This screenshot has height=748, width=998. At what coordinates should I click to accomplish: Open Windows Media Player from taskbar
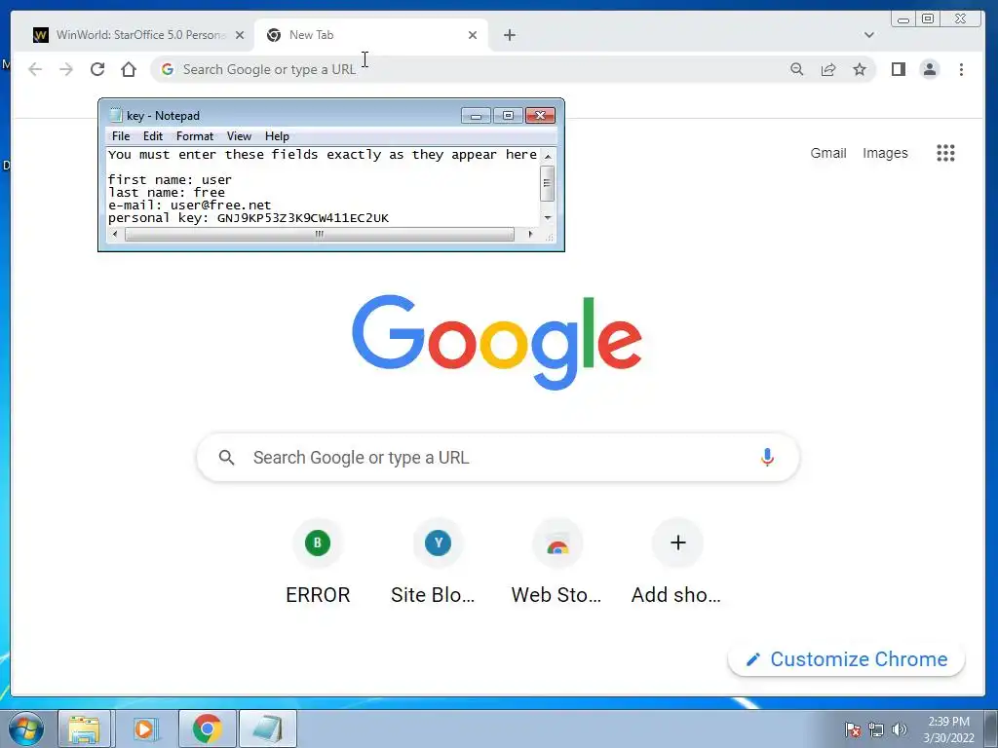(x=145, y=729)
